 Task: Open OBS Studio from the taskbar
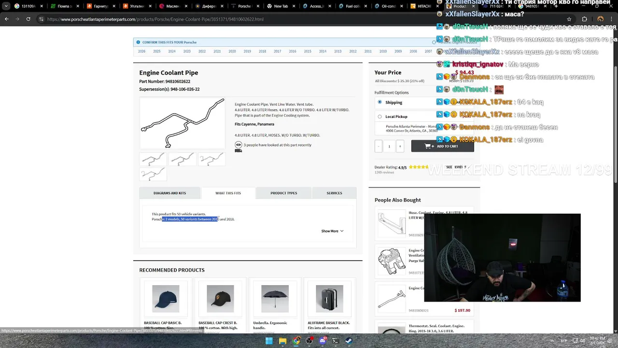[x=309, y=341]
